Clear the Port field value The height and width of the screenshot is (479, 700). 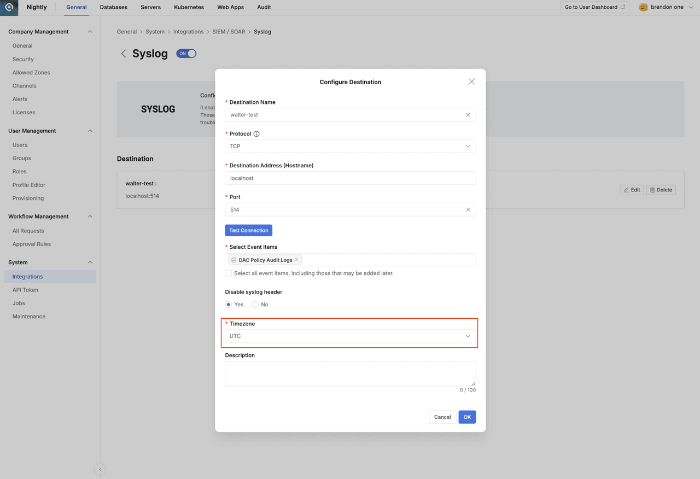tap(468, 209)
